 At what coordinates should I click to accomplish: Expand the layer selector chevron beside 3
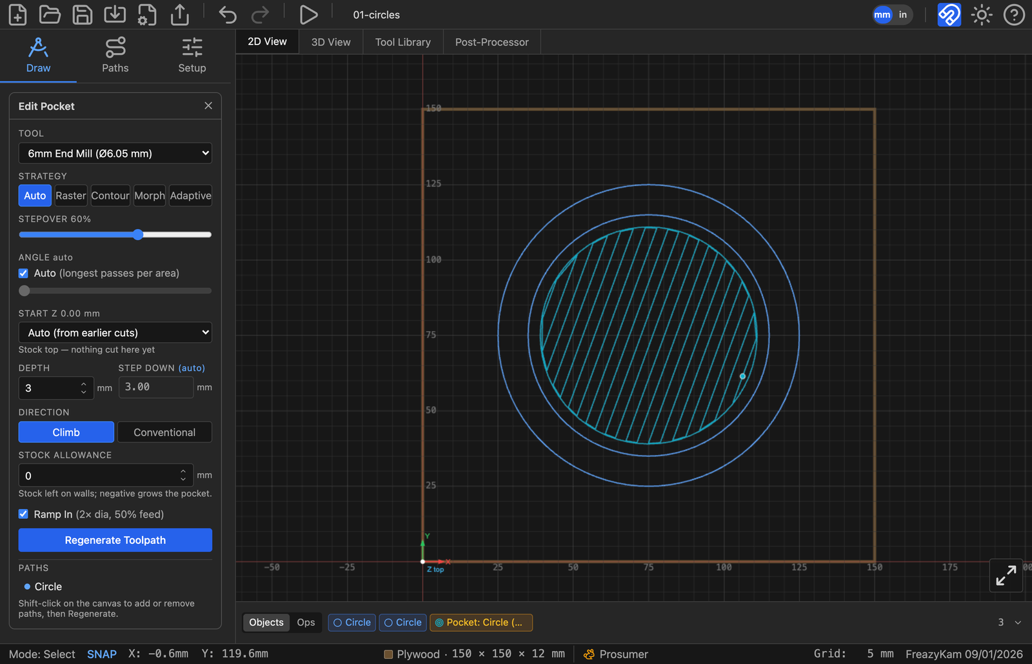coord(1018,623)
